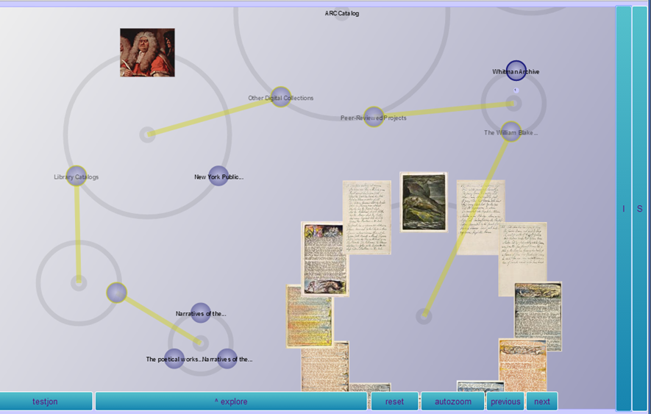Viewport: 651px width, 414px height.
Task: Activate autozoom
Action: 453,401
